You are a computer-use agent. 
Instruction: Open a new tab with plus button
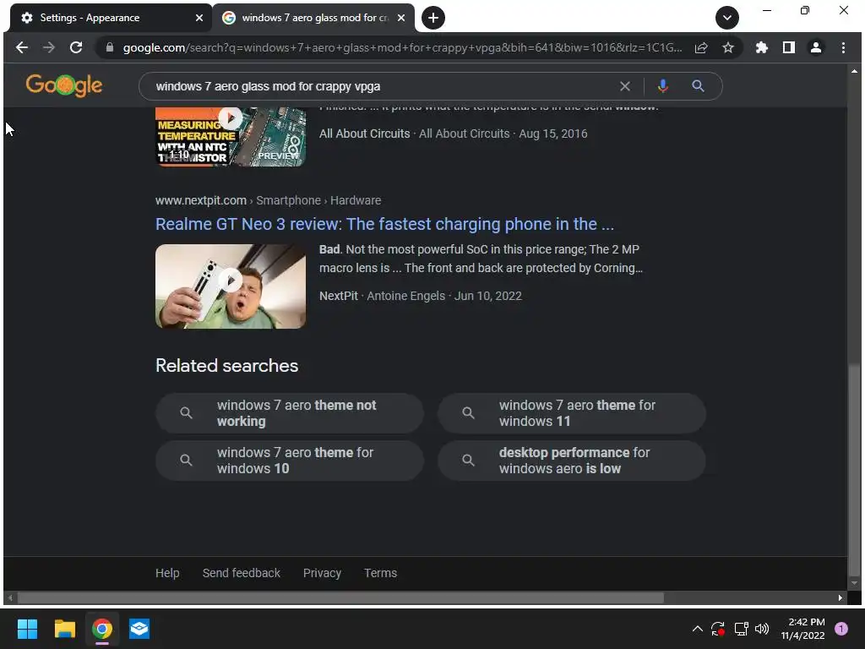click(433, 18)
